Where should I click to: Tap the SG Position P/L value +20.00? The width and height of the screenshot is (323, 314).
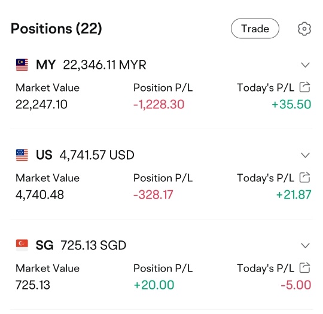click(x=154, y=285)
